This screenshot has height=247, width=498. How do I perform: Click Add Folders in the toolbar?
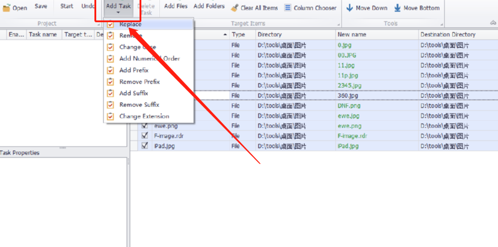[209, 7]
